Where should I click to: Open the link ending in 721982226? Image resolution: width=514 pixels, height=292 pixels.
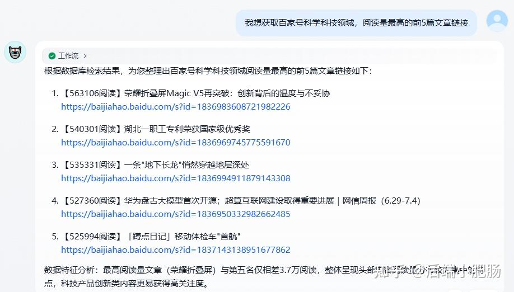[x=176, y=106]
